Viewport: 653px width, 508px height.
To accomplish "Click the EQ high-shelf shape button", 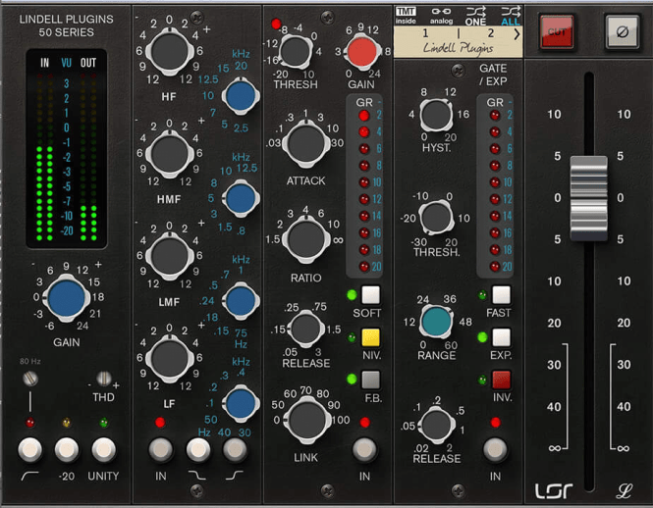I will click(x=234, y=449).
